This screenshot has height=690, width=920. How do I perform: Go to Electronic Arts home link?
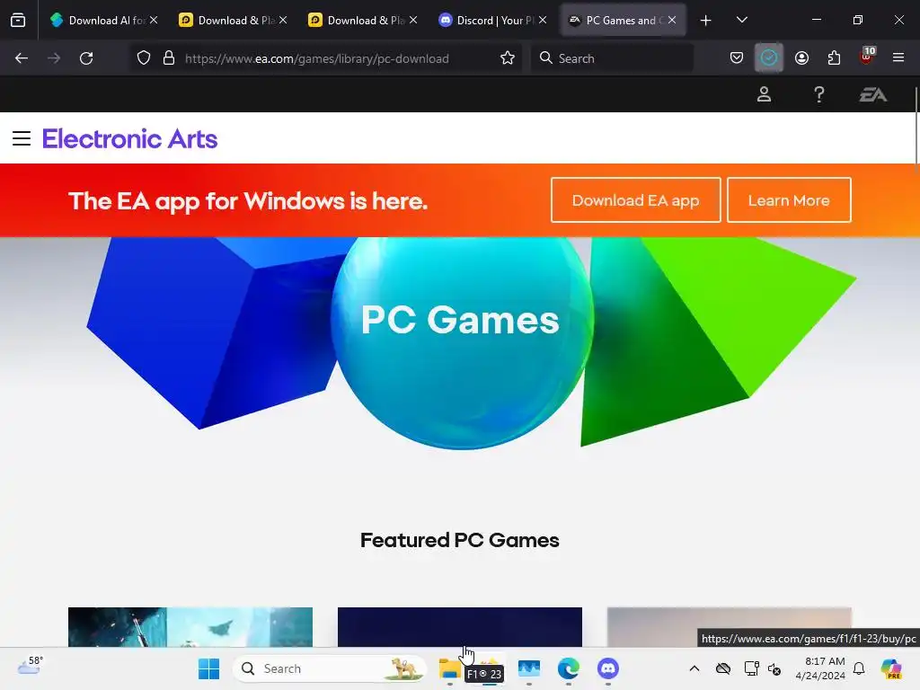pyautogui.click(x=129, y=139)
